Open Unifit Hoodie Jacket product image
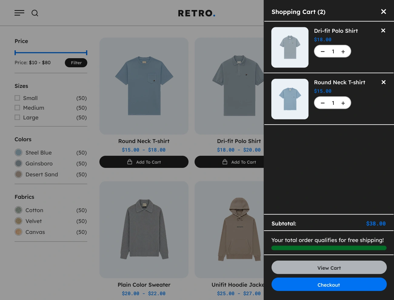Image resolution: width=394 pixels, height=300 pixels. (x=229, y=230)
